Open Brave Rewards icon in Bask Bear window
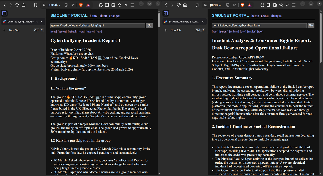323x176 pixels. coord(249,5)
